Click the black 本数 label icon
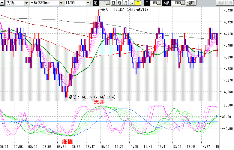This screenshot has width=234, height=150. tap(166, 3)
